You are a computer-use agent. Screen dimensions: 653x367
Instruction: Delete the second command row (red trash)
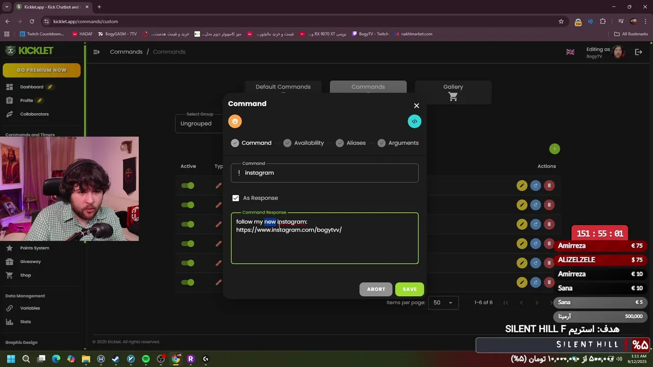[549, 205]
